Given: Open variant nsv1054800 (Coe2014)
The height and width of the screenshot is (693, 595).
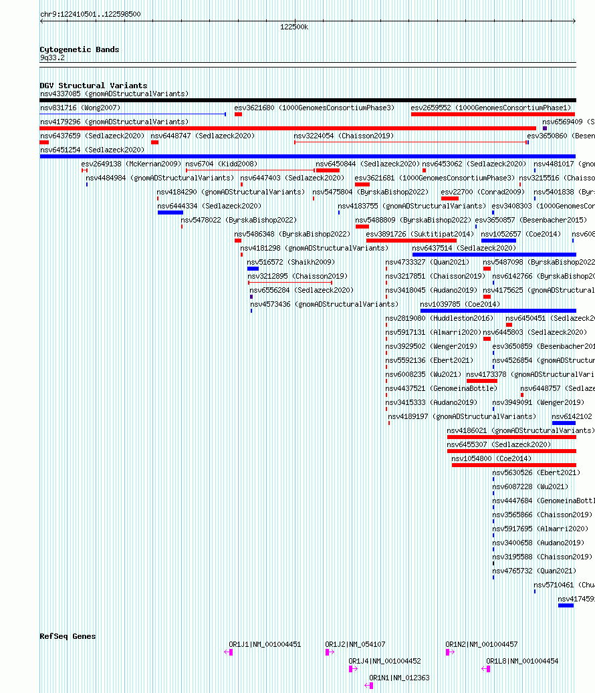Looking at the screenshot, I should (491, 458).
